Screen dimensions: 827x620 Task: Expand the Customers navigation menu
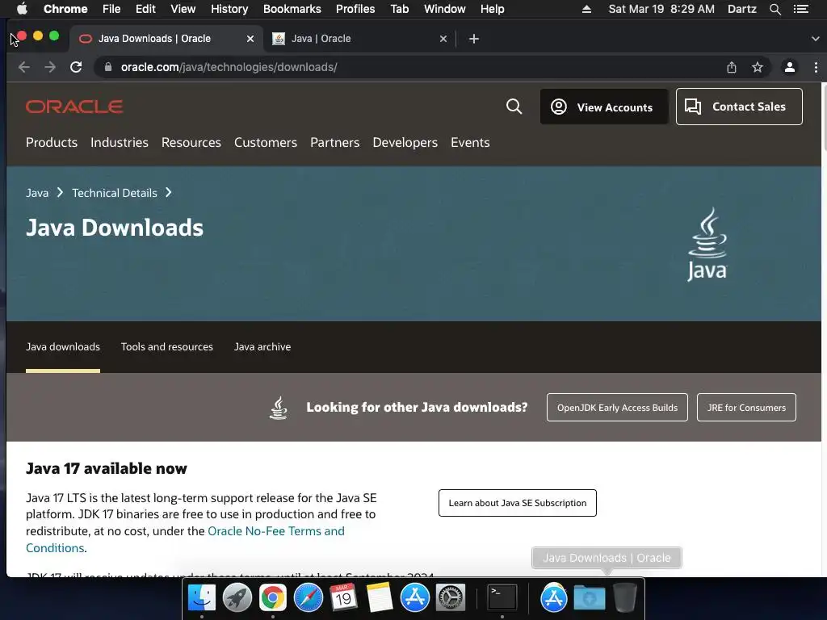click(265, 142)
